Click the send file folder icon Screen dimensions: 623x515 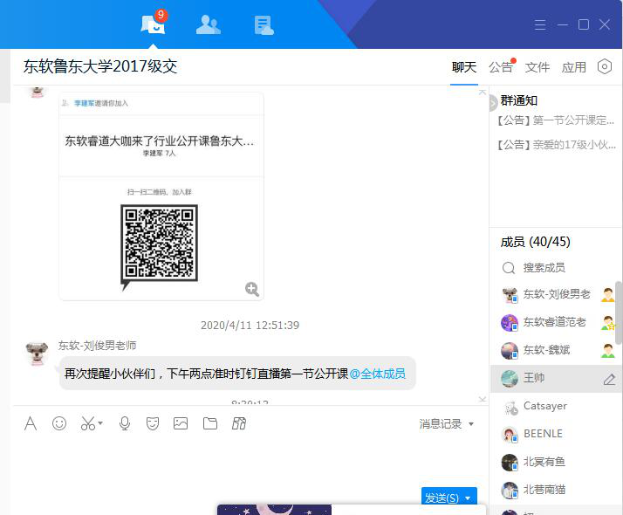tap(209, 423)
